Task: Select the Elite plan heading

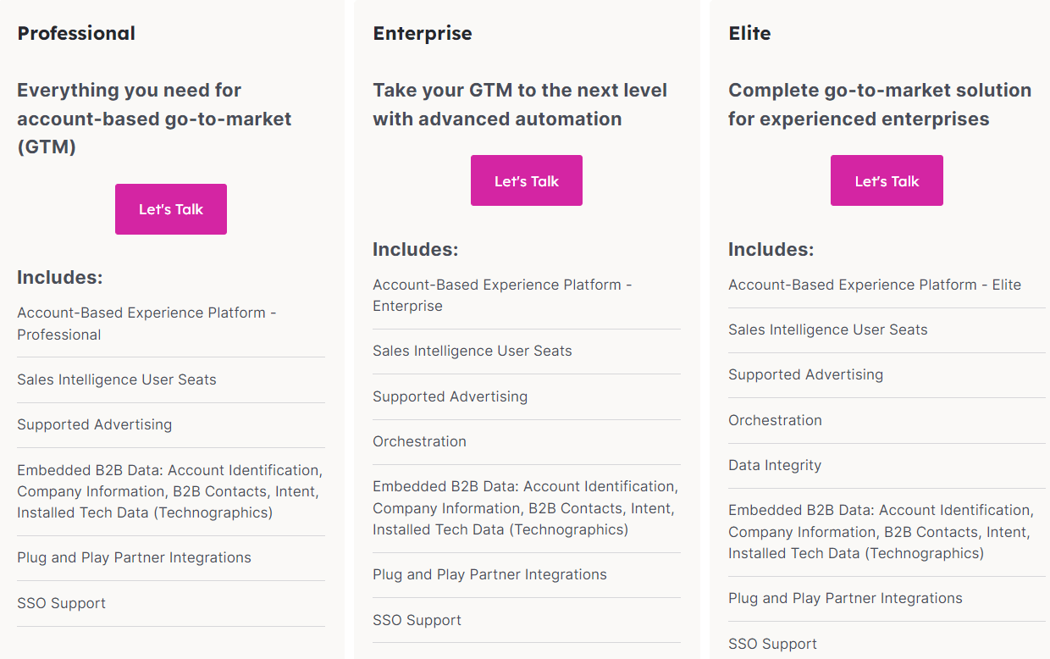Action: click(749, 34)
